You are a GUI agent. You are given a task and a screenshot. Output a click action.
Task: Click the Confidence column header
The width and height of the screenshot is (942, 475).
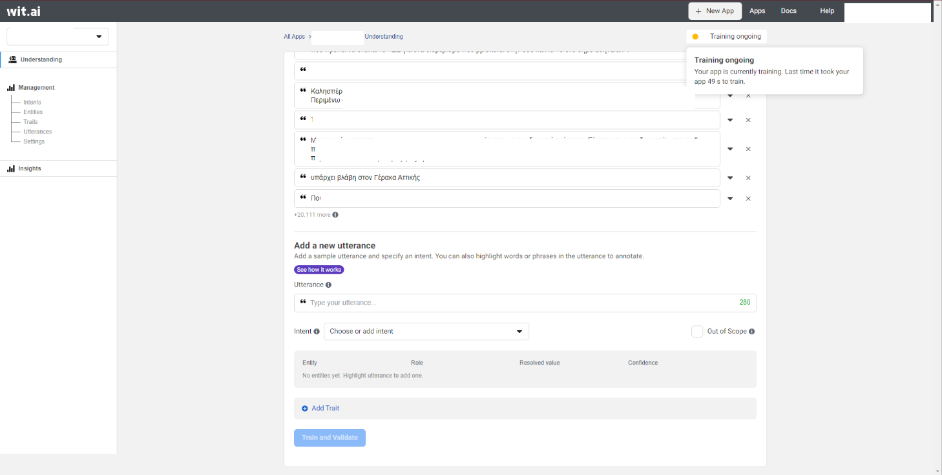pyautogui.click(x=643, y=363)
